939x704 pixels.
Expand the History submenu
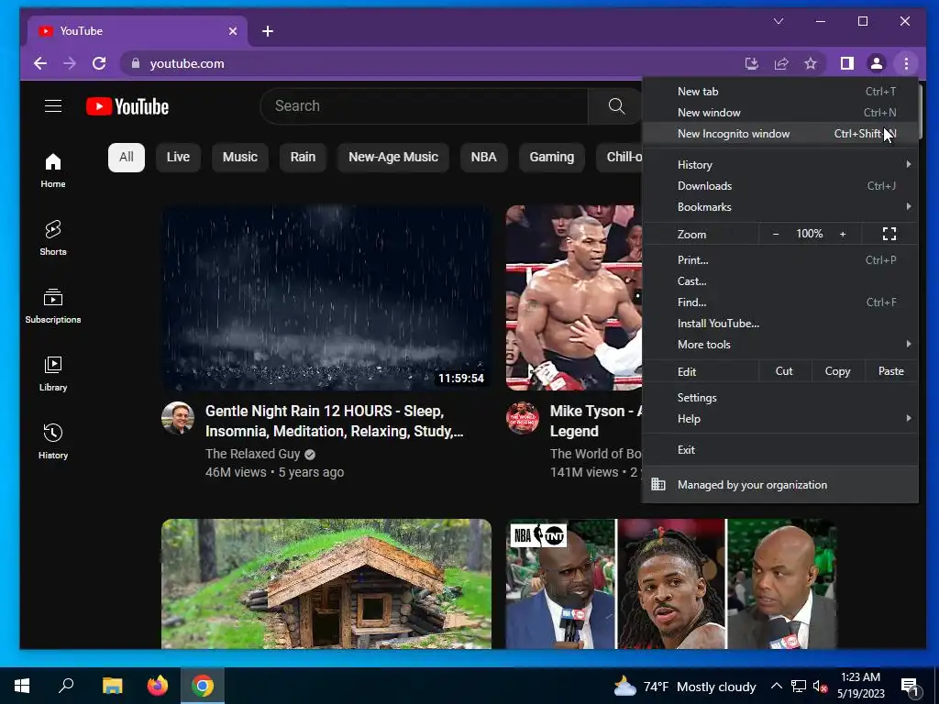click(x=779, y=165)
